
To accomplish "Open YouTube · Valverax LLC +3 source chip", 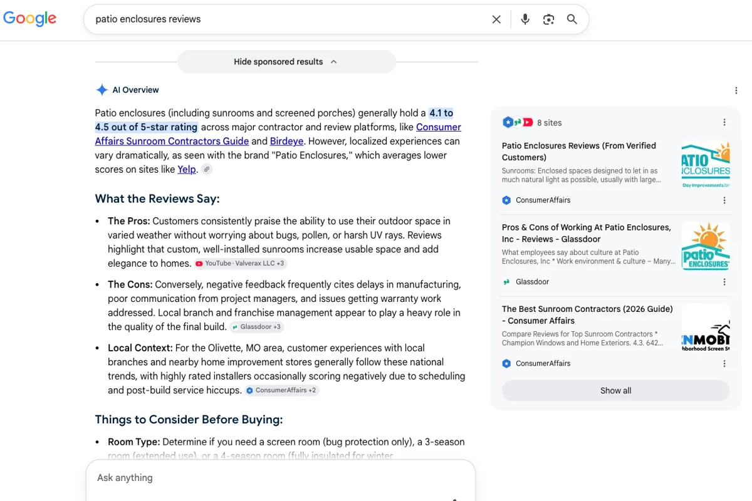I will (241, 264).
